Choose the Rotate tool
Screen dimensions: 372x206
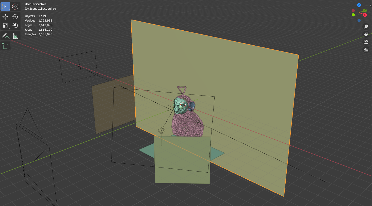point(15,17)
